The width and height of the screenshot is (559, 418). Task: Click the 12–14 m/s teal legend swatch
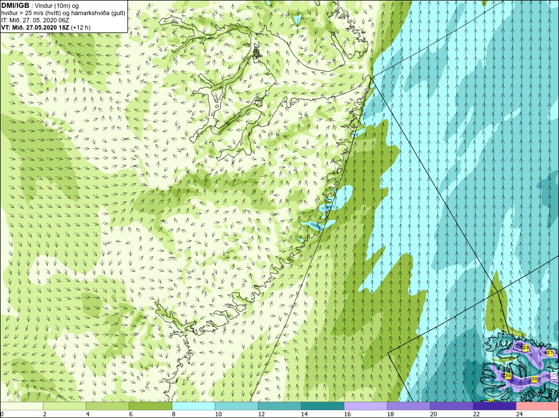[x=279, y=406]
